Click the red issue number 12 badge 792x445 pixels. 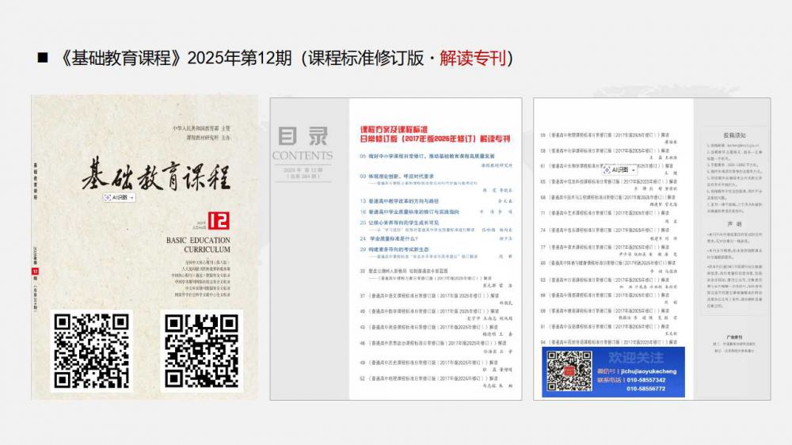coord(218,220)
